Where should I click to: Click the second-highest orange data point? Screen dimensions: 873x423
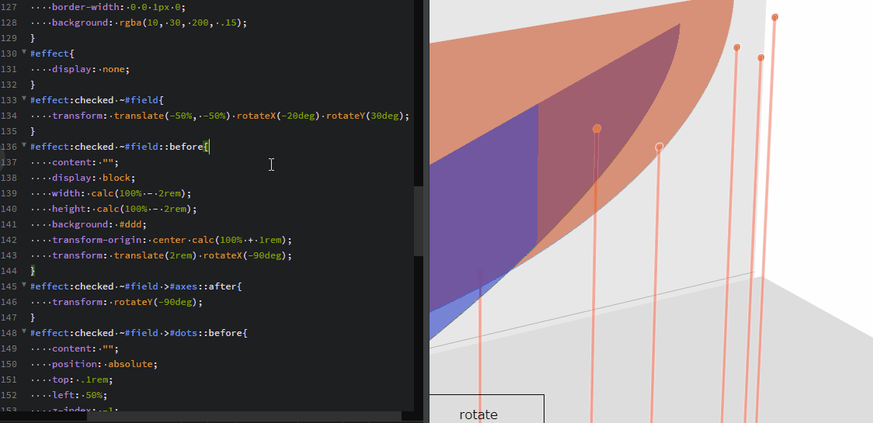click(x=736, y=47)
